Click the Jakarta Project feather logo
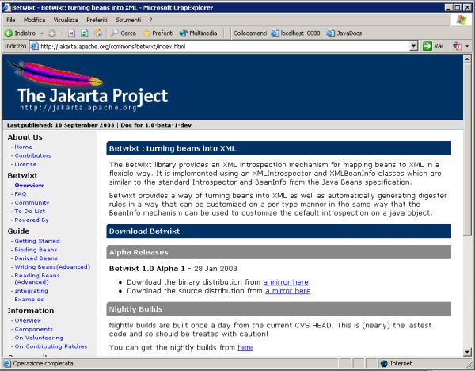This screenshot has width=475, height=371. tap(56, 73)
